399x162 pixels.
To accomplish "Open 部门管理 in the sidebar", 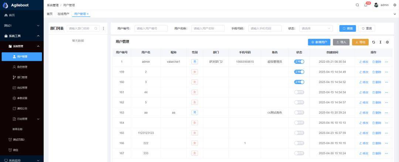I will [x=22, y=77].
